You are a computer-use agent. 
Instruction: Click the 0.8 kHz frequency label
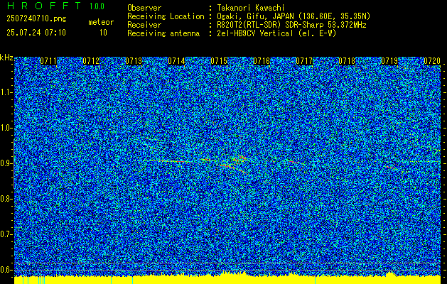point(6,199)
